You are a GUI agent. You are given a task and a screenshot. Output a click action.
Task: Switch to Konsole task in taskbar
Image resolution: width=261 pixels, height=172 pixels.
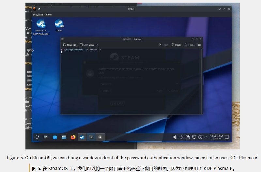pos(91,137)
